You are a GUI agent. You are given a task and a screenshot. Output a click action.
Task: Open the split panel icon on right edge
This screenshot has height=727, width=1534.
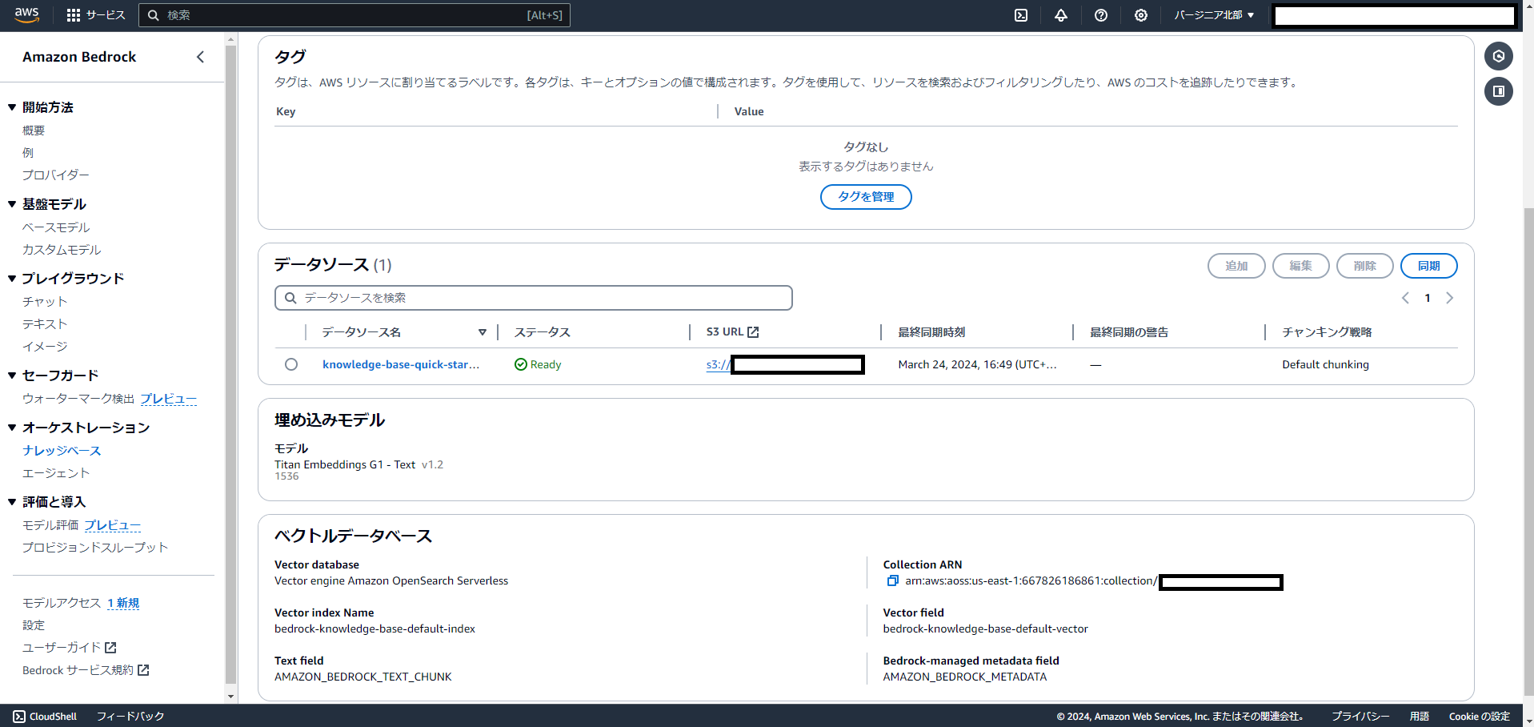(1499, 91)
